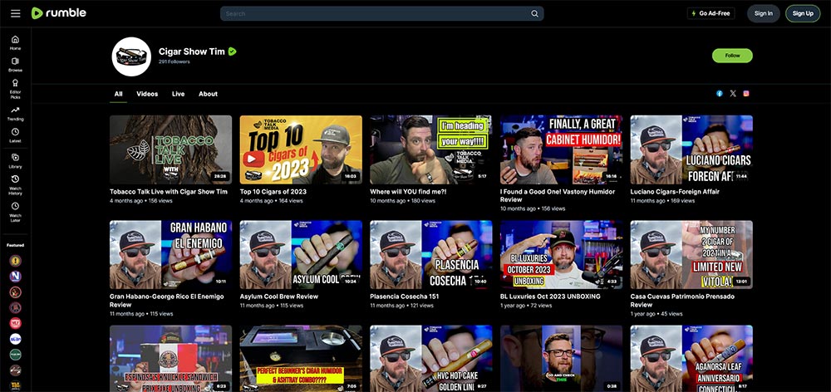Open Watch History in the sidebar
The width and height of the screenshot is (831, 392).
15,185
